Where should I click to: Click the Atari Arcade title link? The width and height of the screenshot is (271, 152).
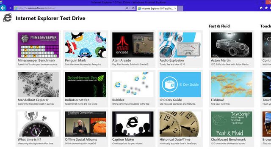(x=122, y=60)
